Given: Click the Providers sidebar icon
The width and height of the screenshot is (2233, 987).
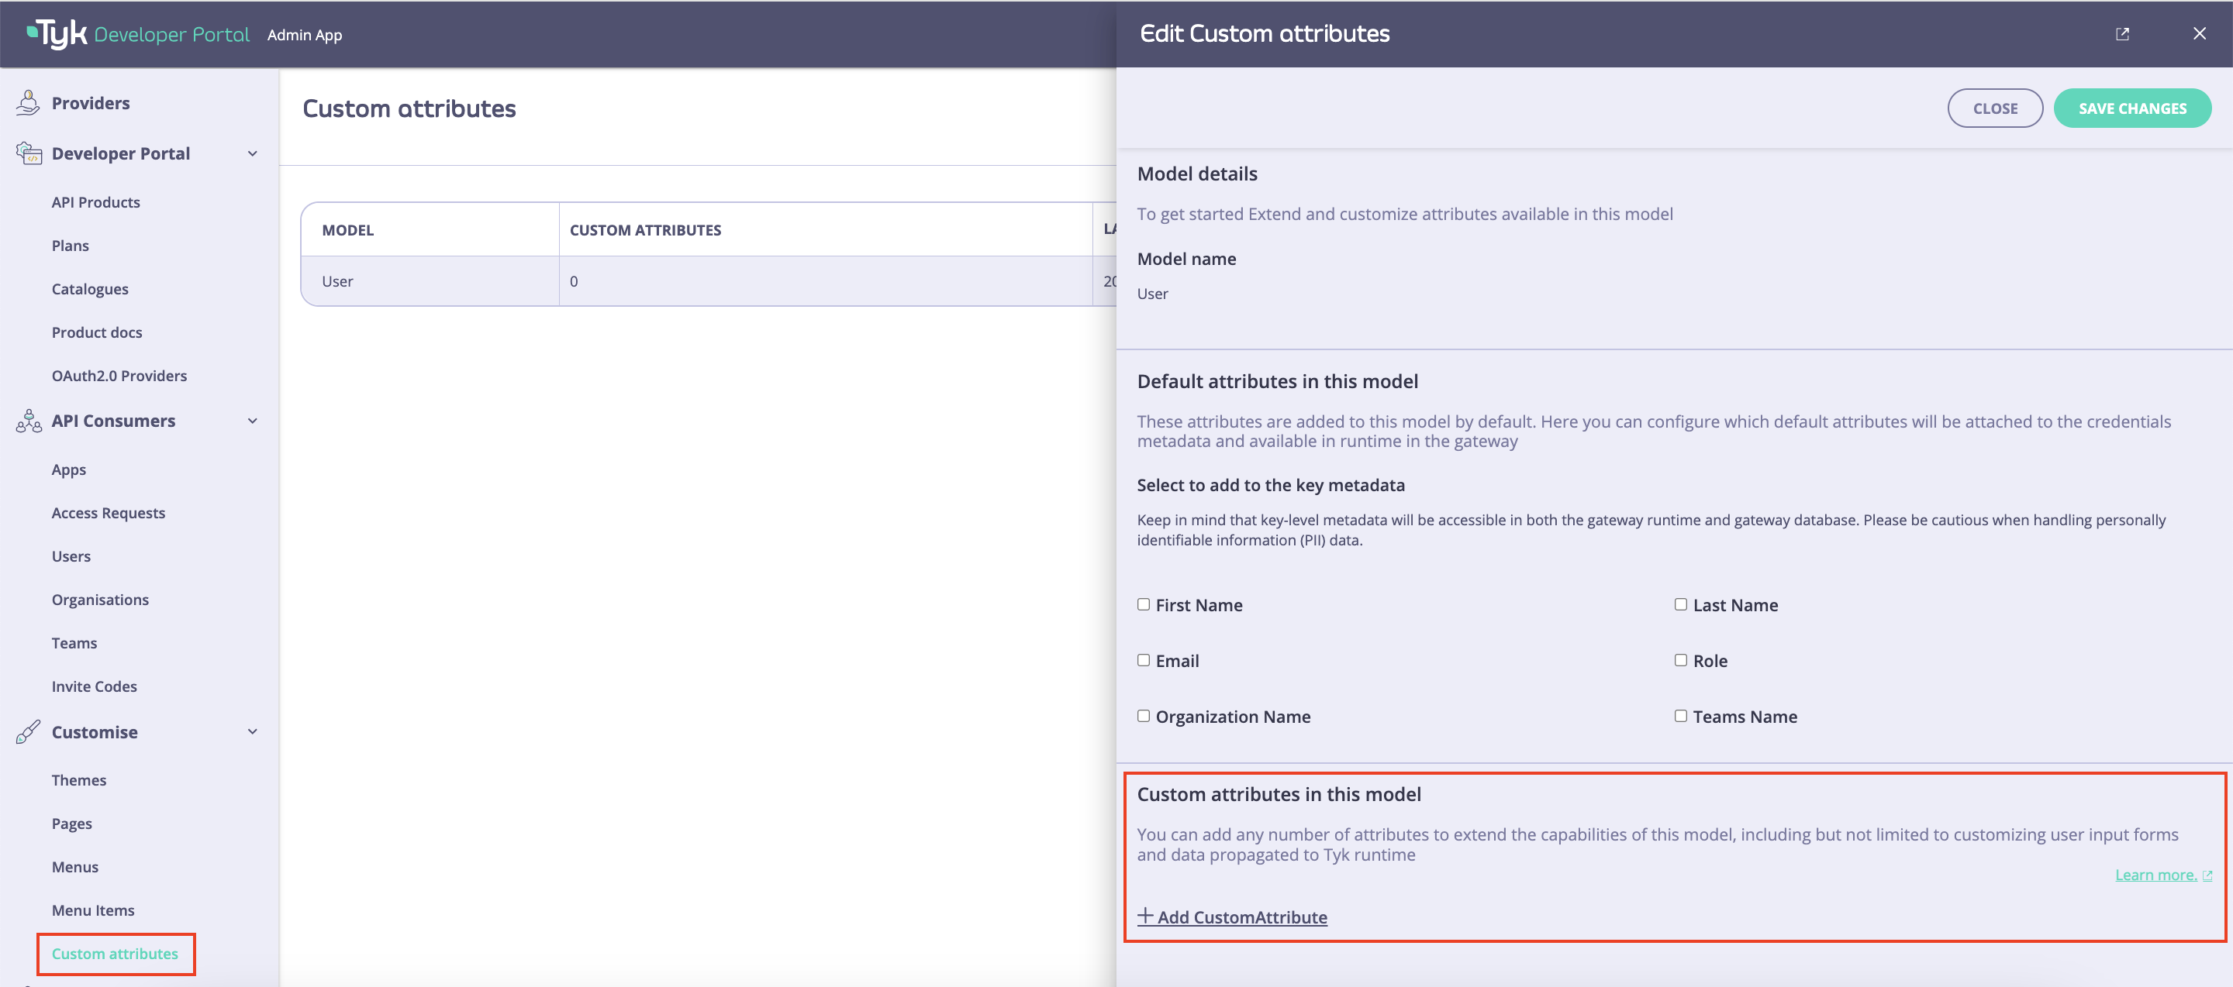Looking at the screenshot, I should click(27, 101).
